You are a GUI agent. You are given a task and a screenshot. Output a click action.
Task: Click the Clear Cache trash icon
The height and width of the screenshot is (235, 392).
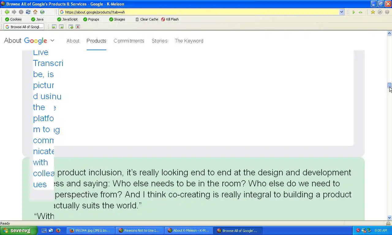[137, 19]
